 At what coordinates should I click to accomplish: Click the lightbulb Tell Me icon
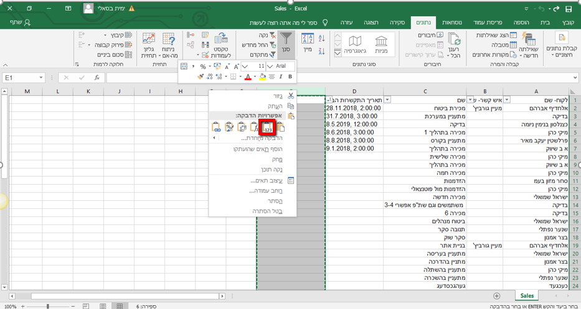(325, 22)
